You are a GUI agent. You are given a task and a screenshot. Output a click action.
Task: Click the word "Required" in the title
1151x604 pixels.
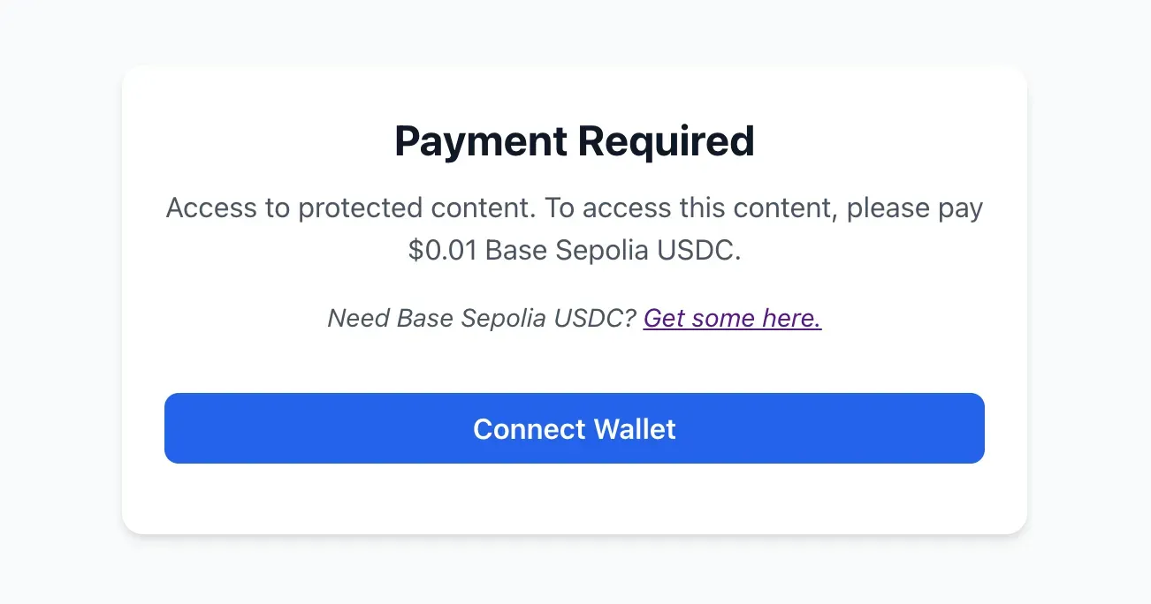click(x=666, y=141)
